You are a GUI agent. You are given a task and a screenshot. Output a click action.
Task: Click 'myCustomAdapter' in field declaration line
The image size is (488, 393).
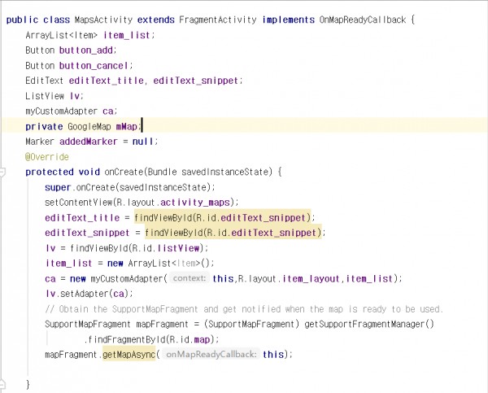pos(61,111)
